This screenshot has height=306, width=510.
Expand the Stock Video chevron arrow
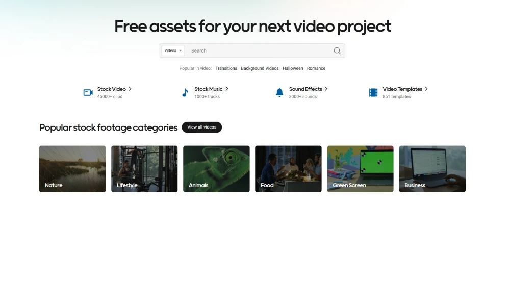click(130, 89)
